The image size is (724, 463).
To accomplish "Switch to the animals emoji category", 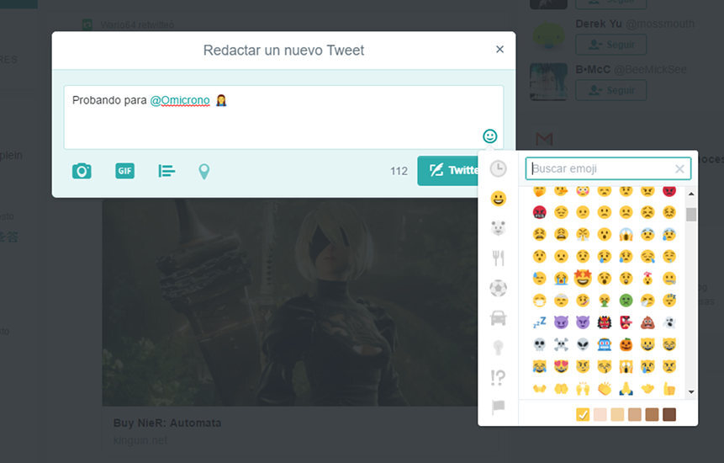I will coord(498,228).
